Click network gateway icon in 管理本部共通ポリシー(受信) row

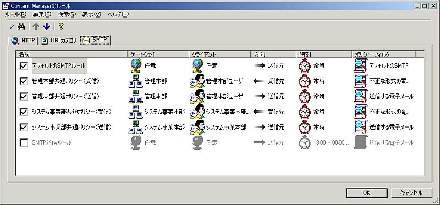click(x=136, y=81)
